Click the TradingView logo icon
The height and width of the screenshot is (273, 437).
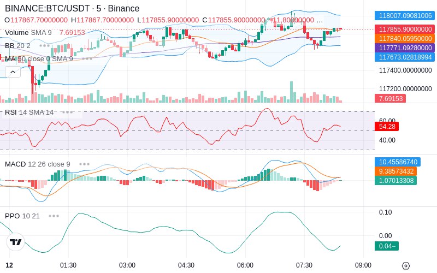(x=16, y=242)
